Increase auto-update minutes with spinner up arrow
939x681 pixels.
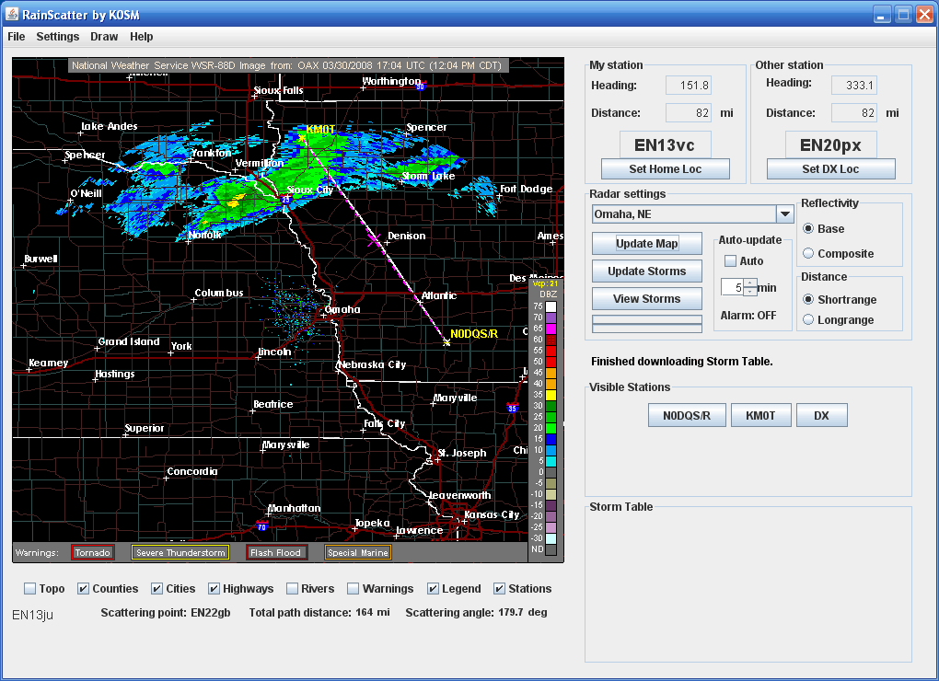pyautogui.click(x=750, y=283)
